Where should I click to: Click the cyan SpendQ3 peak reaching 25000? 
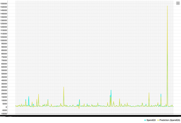[111, 90]
